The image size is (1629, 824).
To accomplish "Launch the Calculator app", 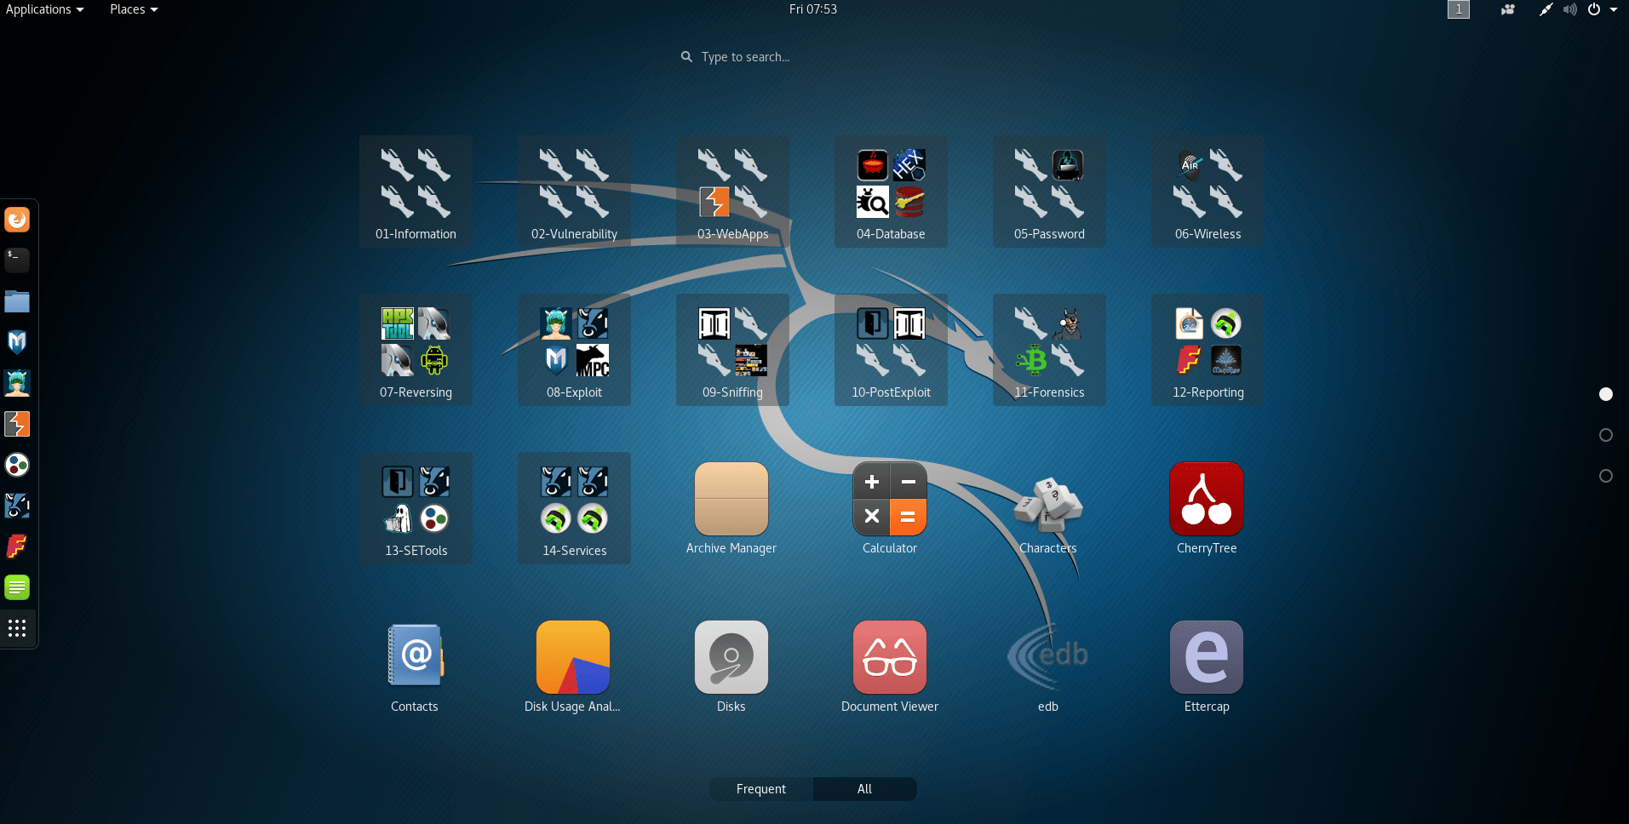I will point(890,508).
